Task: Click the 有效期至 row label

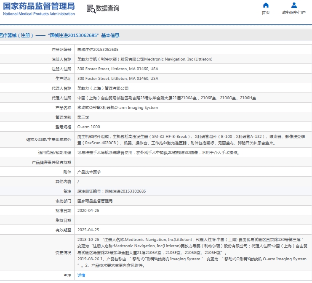Action: tap(63, 230)
